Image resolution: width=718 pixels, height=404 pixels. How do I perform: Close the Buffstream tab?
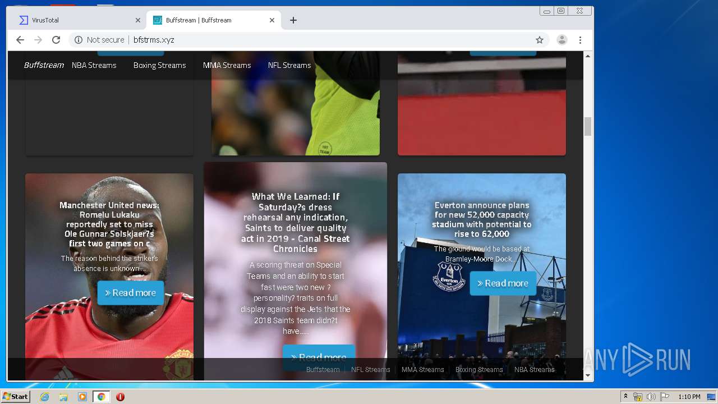tap(272, 20)
